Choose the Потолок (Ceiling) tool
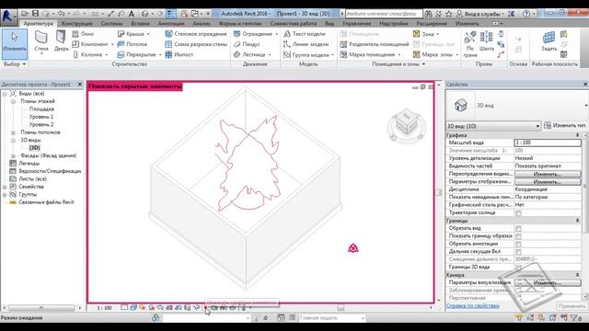This screenshot has height=331, width=589. [133, 44]
